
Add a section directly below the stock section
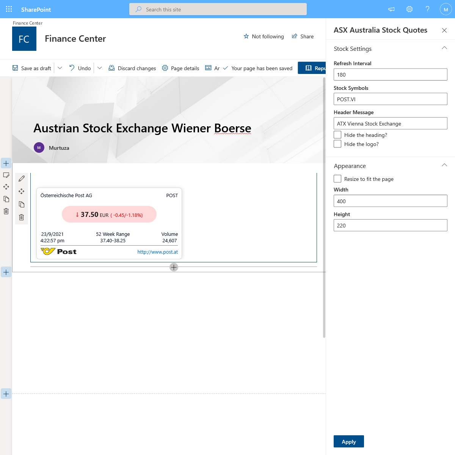[x=6, y=272]
